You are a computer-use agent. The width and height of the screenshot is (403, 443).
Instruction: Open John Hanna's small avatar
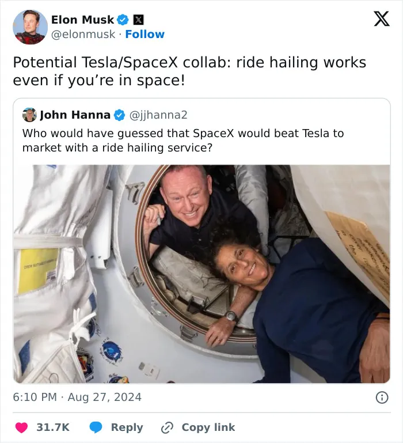[x=29, y=115]
